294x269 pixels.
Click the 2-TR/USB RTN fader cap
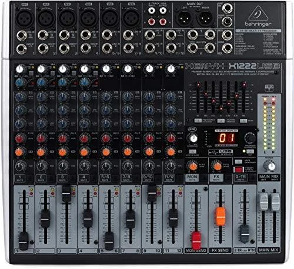[x=245, y=234]
